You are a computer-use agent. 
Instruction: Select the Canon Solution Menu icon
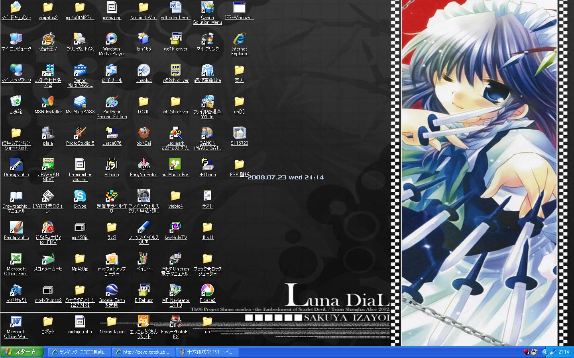[207, 7]
